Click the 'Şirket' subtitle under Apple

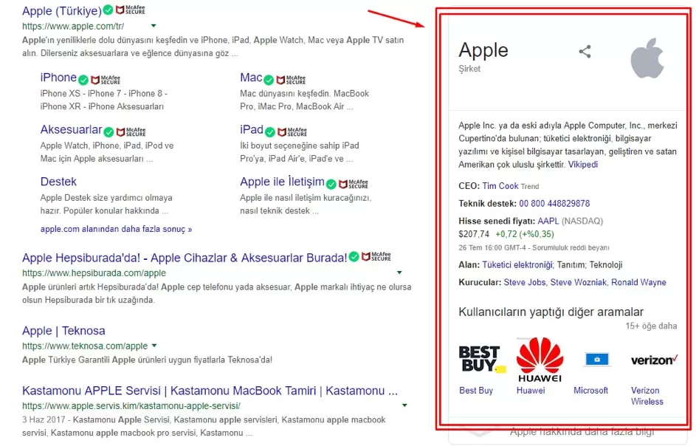[469, 69]
